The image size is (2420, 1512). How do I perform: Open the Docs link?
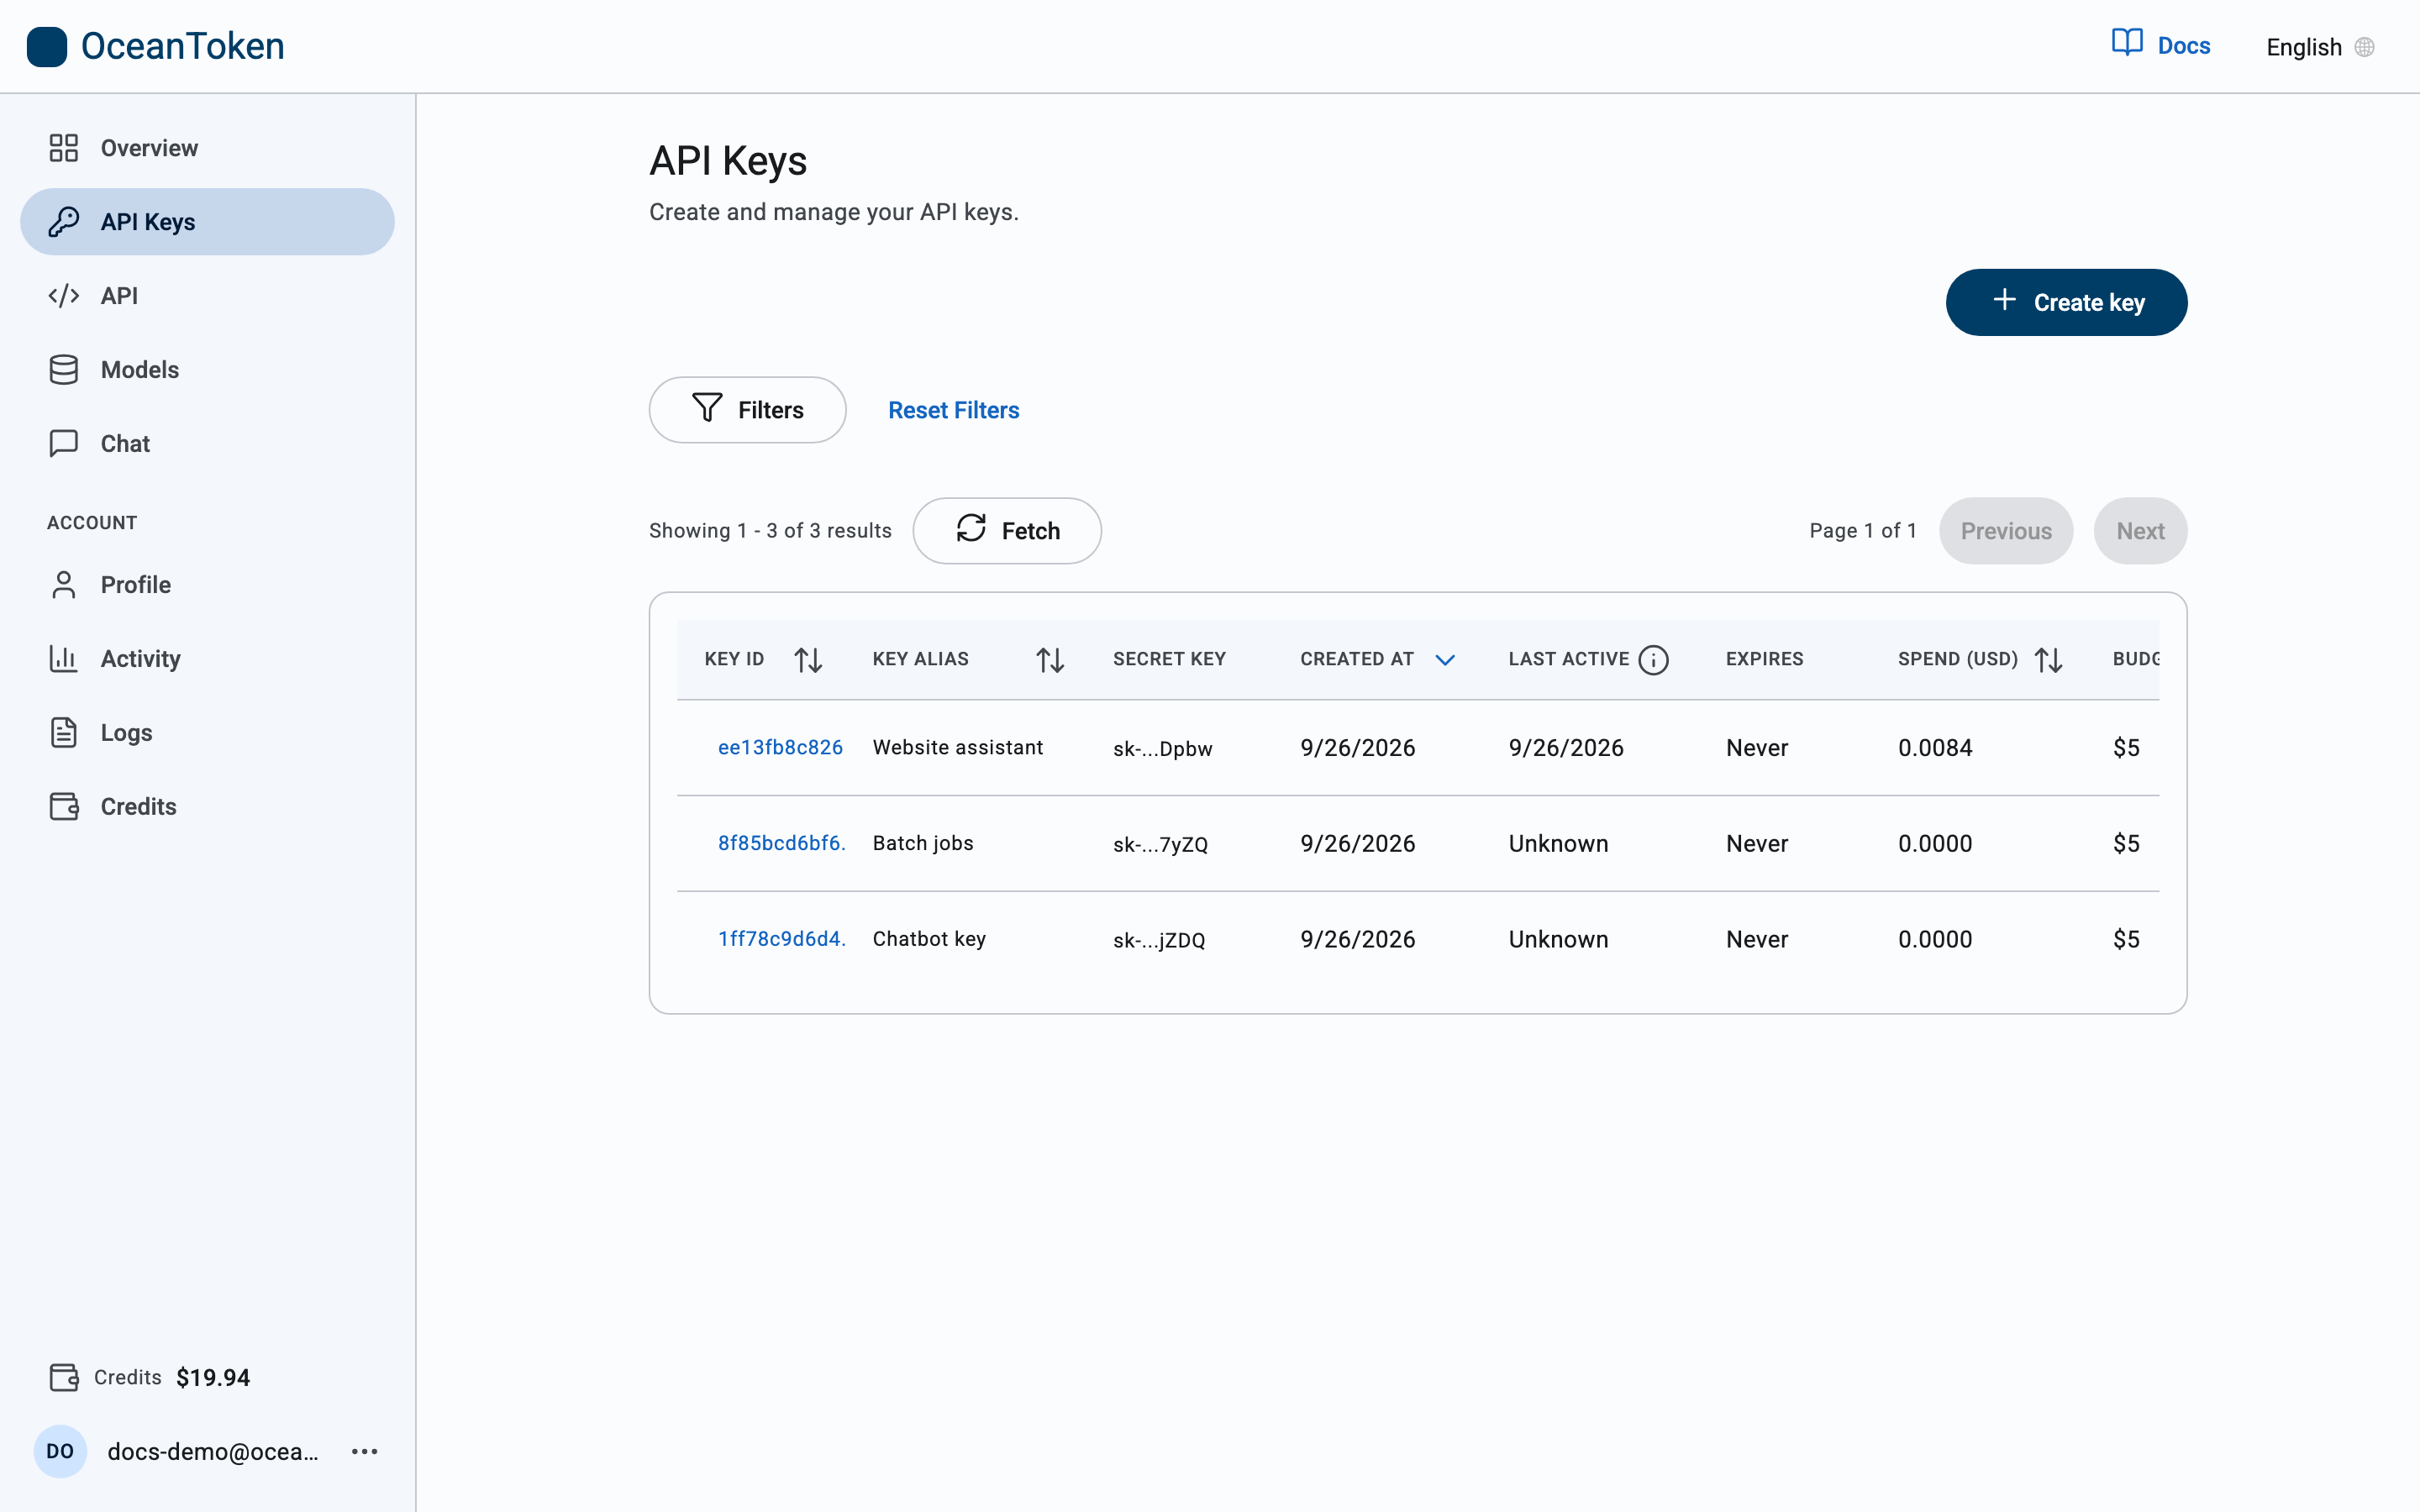(2161, 45)
